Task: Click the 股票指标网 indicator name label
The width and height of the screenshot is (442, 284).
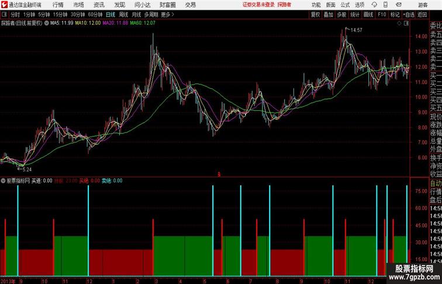Action: [x=18, y=181]
